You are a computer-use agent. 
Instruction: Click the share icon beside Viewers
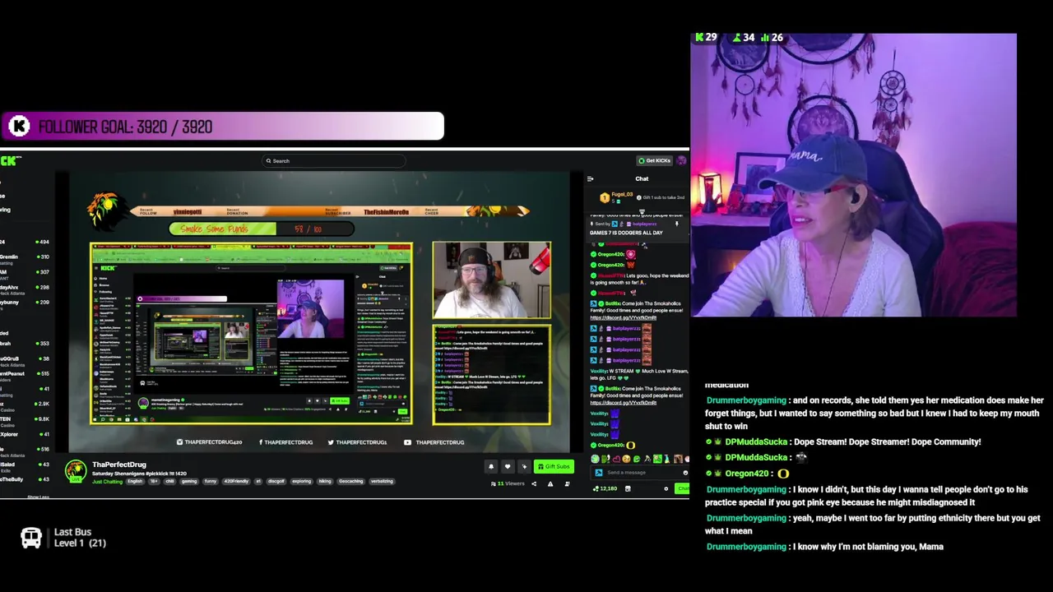(x=534, y=483)
